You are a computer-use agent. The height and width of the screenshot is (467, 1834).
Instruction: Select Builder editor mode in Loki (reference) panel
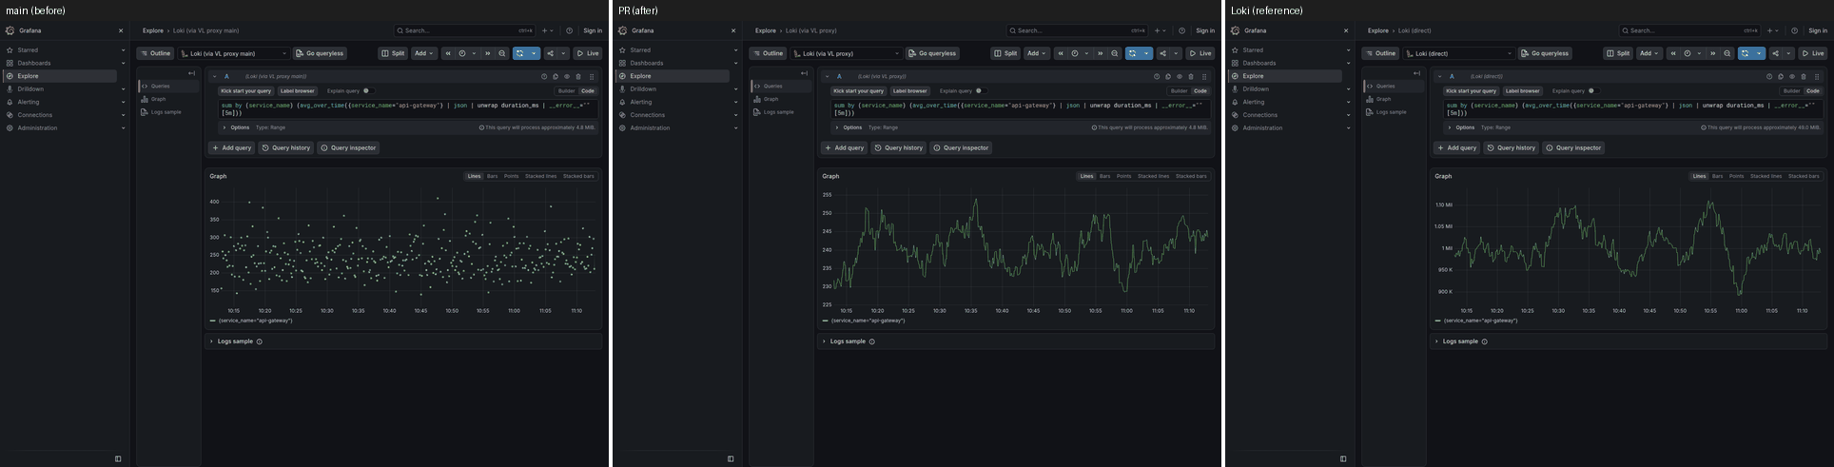click(1791, 90)
